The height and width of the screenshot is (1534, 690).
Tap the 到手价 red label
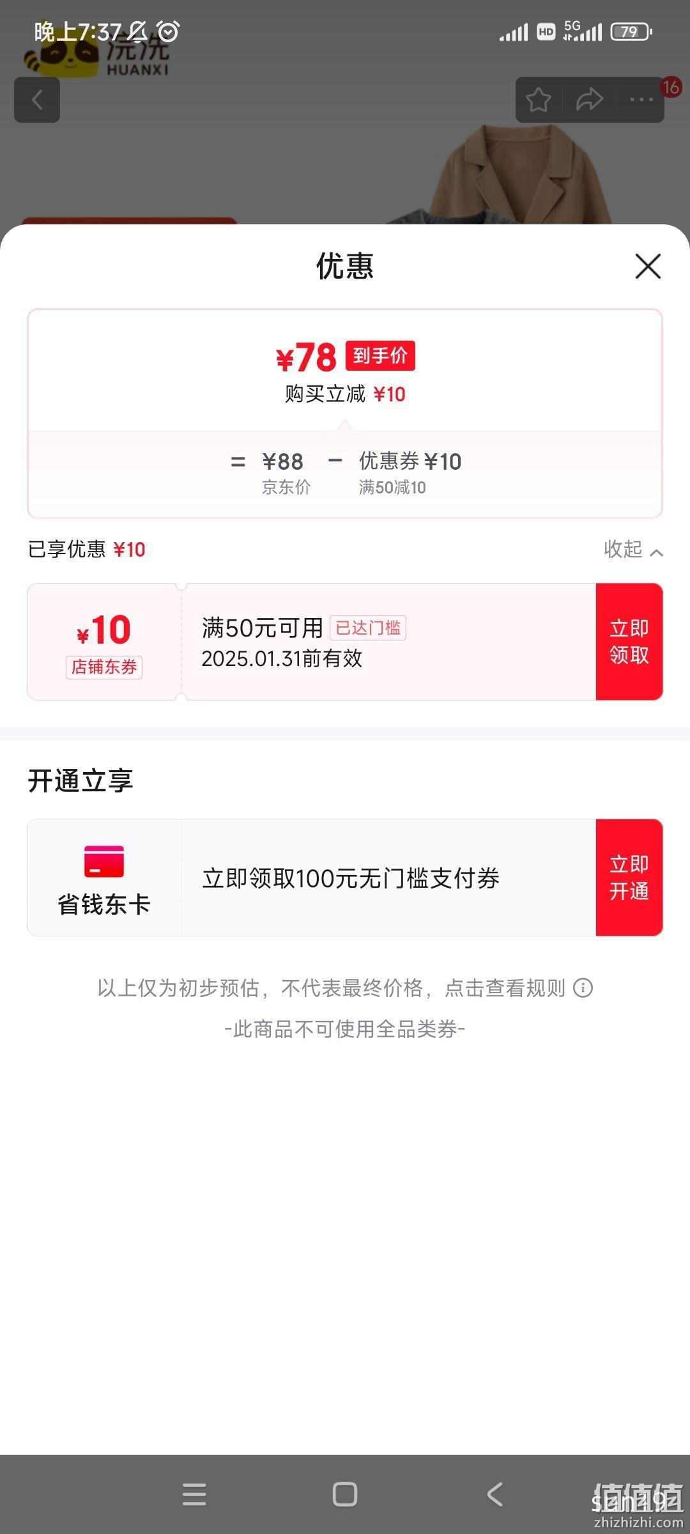[x=380, y=355]
